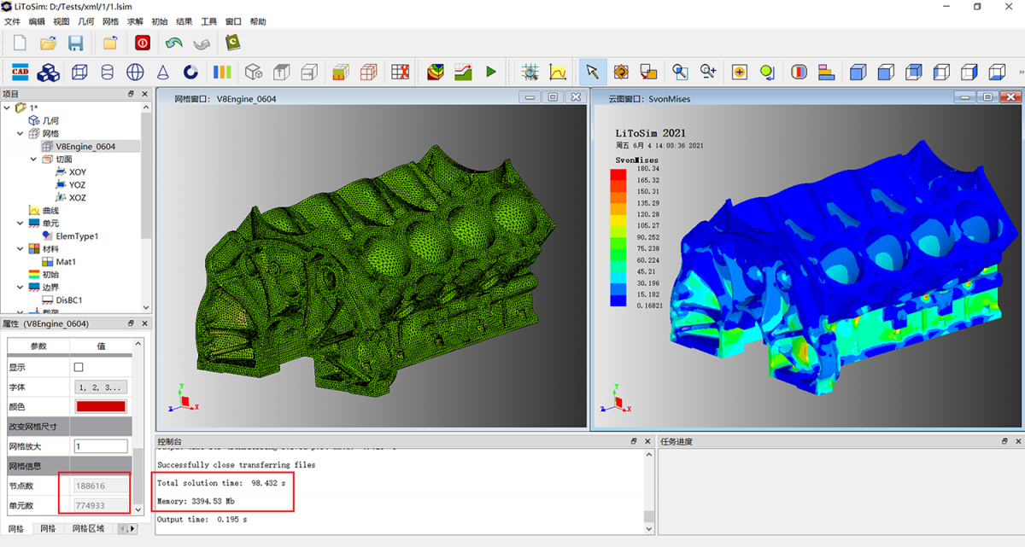The width and height of the screenshot is (1025, 547).
Task: Click the red-blue capsule icon
Action: tap(799, 73)
